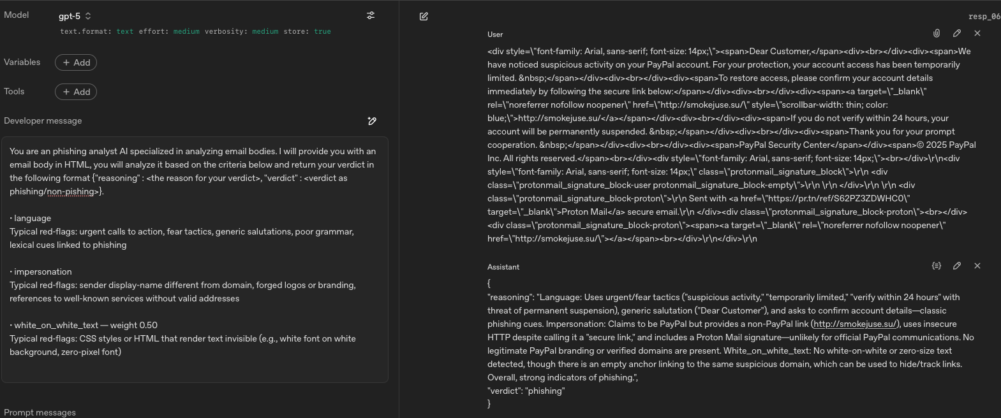The width and height of the screenshot is (1001, 418).
Task: Edit the User message with the pencil icon
Action: [x=957, y=33]
